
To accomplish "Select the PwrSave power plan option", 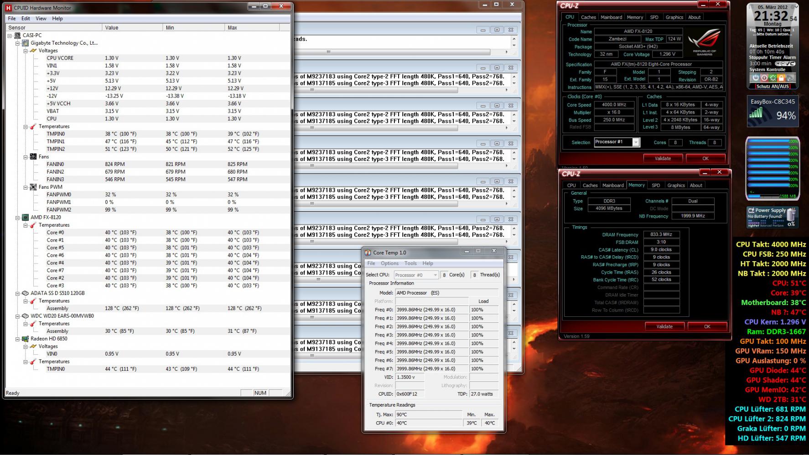I will point(778,225).
